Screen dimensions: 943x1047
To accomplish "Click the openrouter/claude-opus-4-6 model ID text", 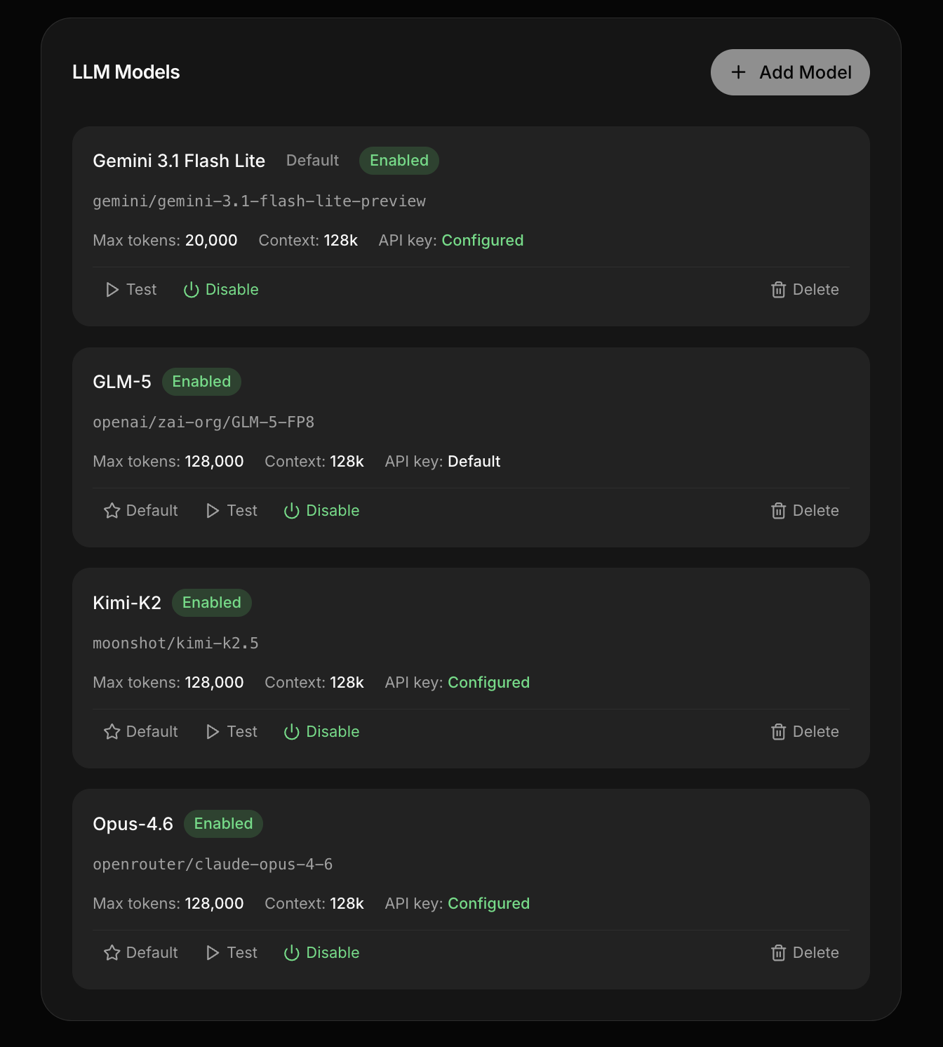I will pos(213,865).
